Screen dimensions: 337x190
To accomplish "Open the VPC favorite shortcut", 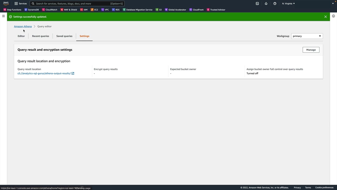I will coord(105,10).
